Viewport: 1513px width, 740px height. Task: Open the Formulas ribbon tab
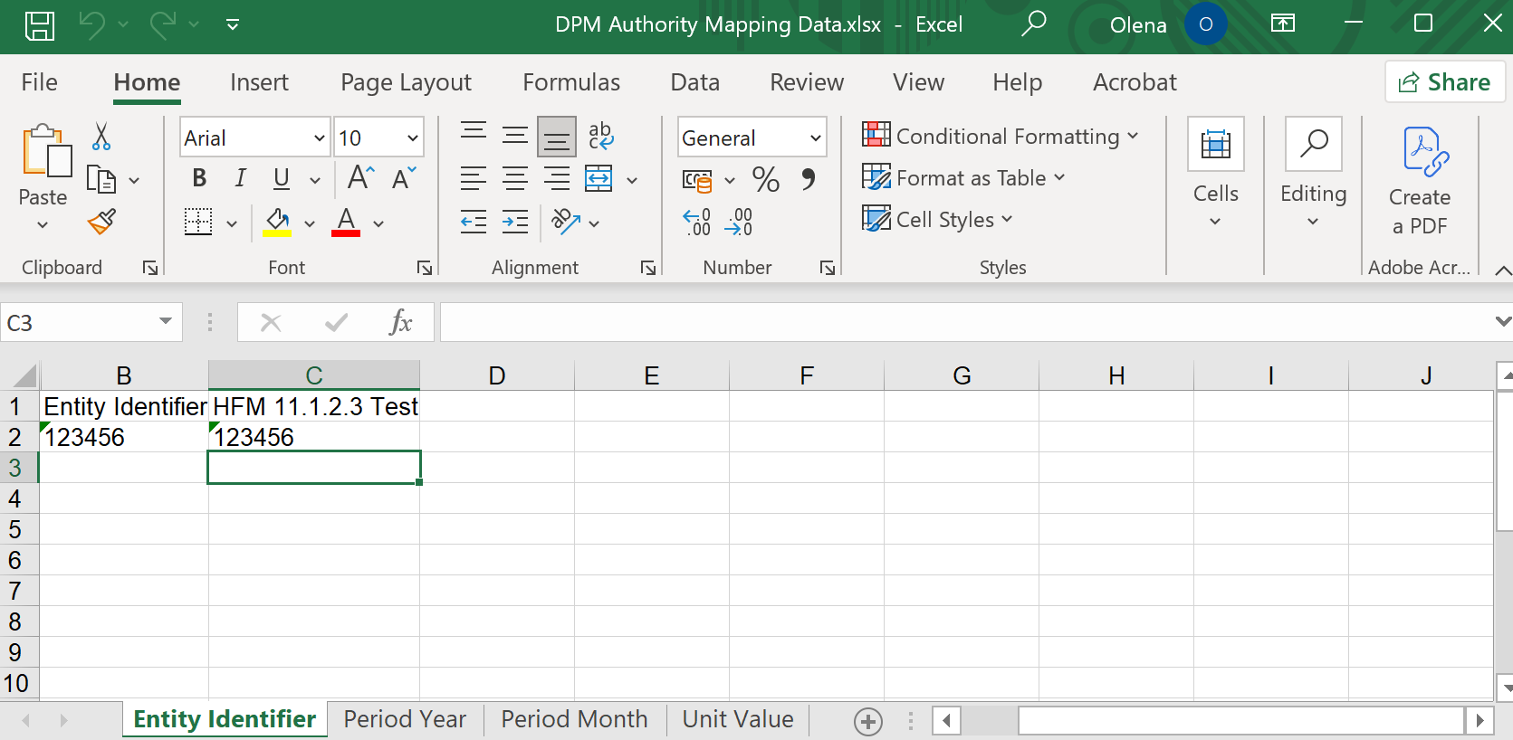click(x=570, y=82)
